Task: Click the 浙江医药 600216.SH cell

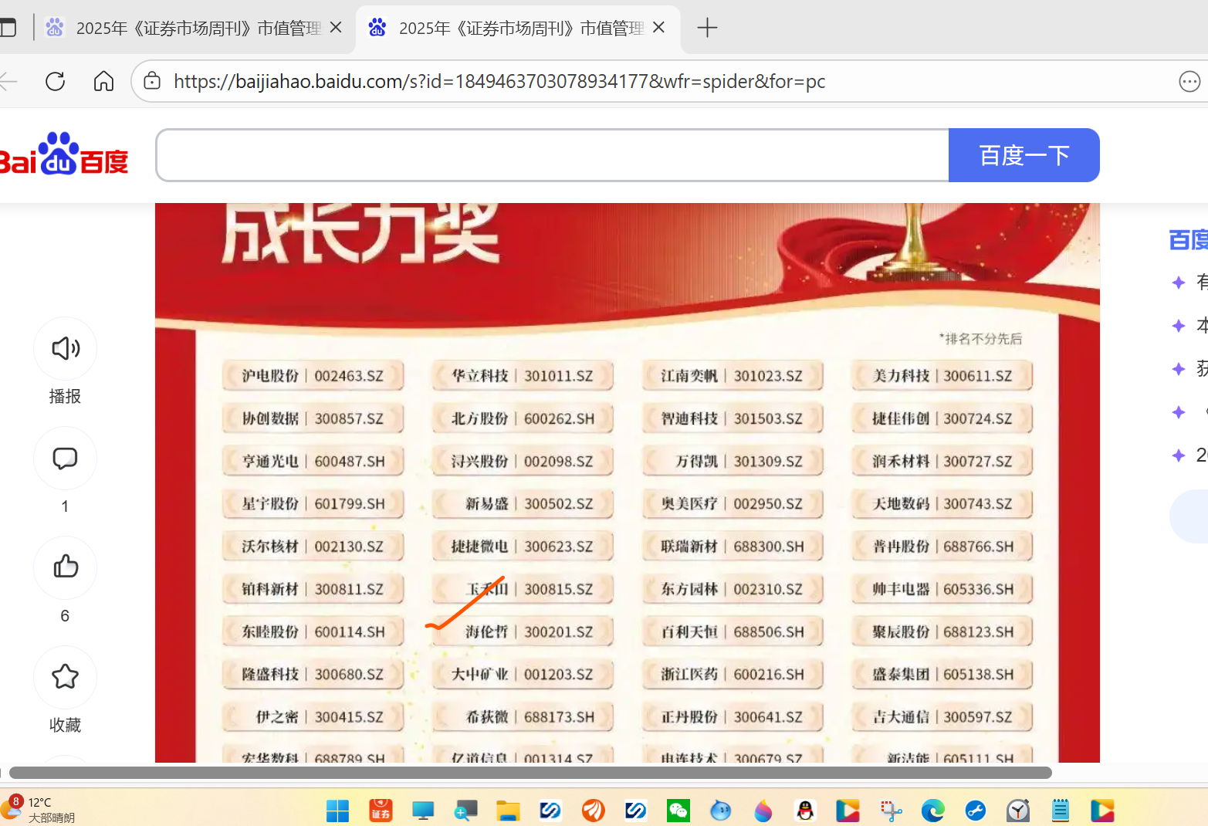Action: (732, 674)
